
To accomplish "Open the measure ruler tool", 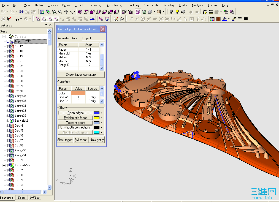I will click(x=211, y=12).
